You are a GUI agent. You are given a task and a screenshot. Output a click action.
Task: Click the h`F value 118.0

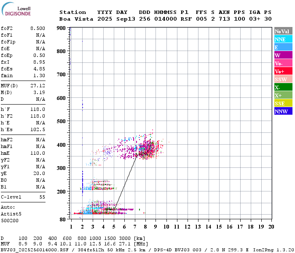tap(38, 109)
